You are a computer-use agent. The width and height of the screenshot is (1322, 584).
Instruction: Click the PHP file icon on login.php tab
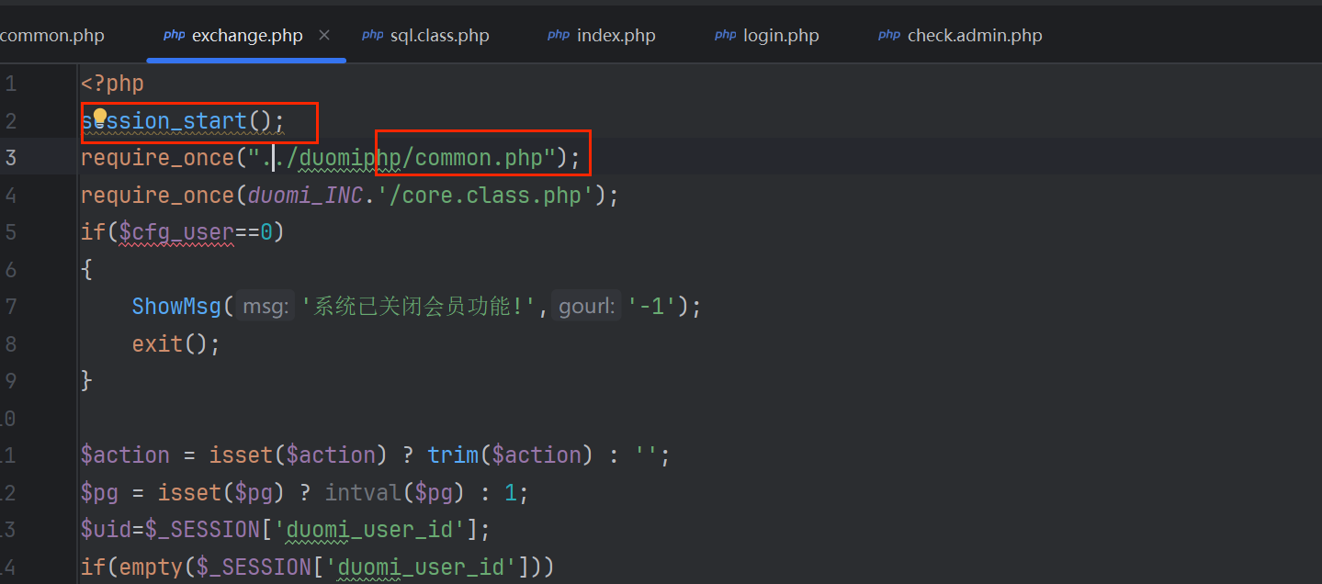pos(725,35)
